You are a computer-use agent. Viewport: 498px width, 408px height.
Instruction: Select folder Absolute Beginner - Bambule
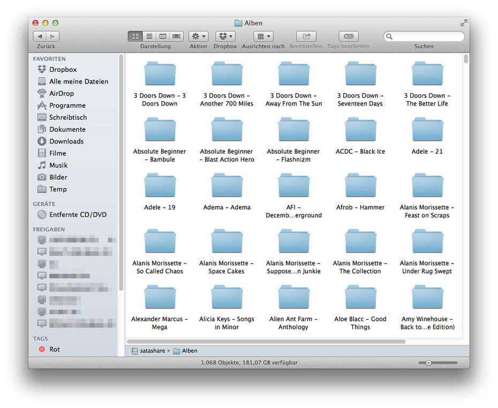pos(160,130)
